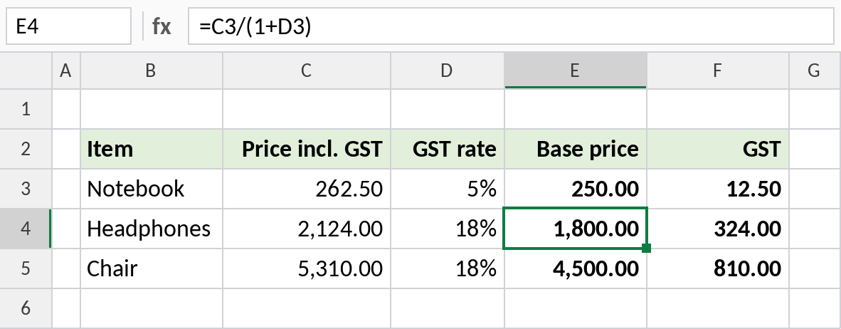Click the Select All corner box
Screen dimensions: 841x329
coord(26,70)
